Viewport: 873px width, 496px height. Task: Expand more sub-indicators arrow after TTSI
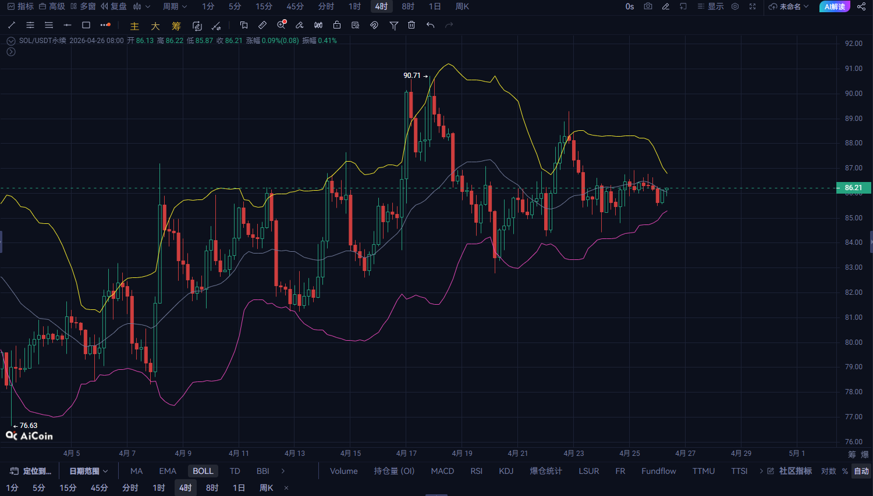tap(761, 471)
